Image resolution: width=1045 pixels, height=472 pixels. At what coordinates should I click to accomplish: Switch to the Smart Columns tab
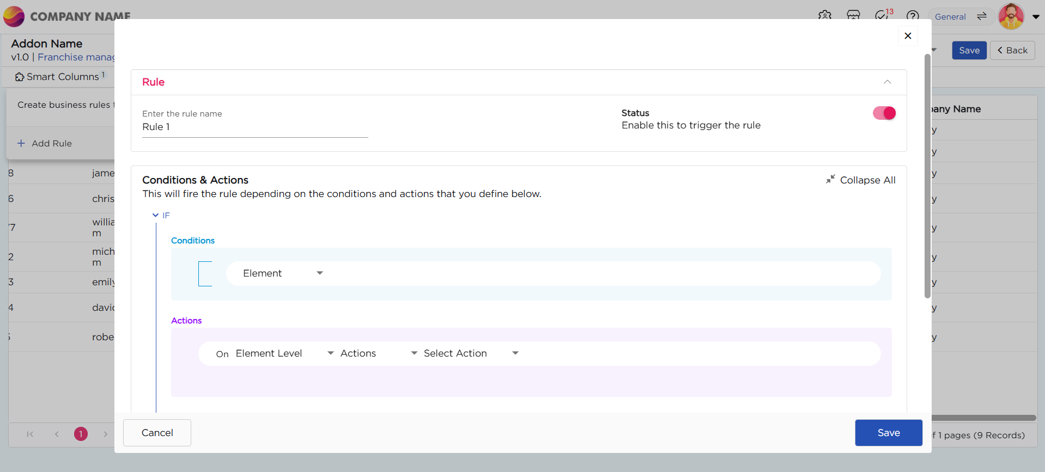point(60,77)
